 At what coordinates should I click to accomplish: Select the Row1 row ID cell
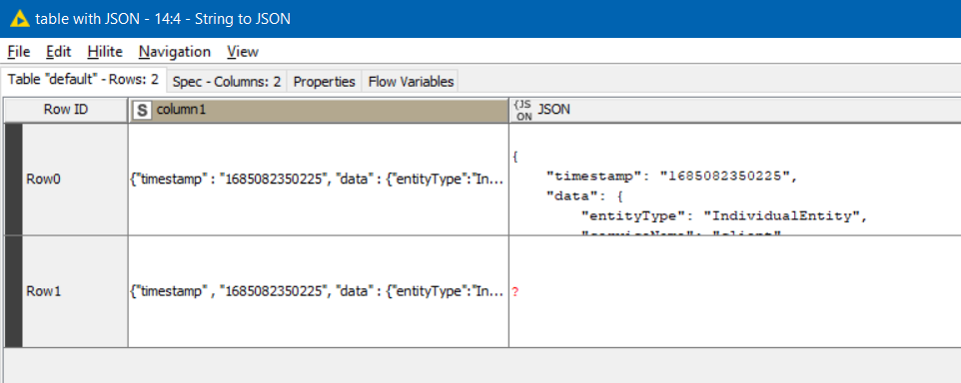point(75,292)
